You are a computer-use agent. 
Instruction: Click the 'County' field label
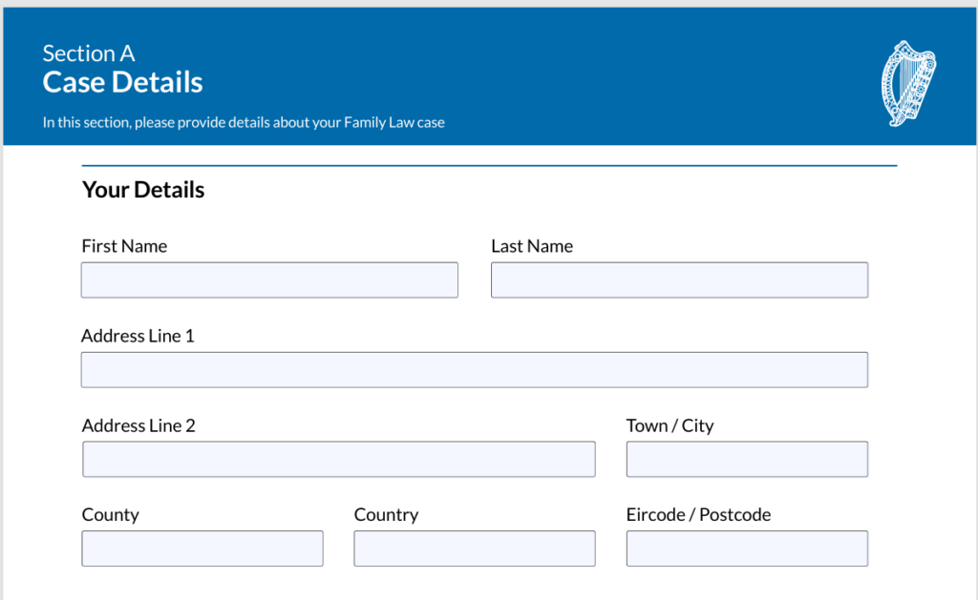click(x=110, y=515)
